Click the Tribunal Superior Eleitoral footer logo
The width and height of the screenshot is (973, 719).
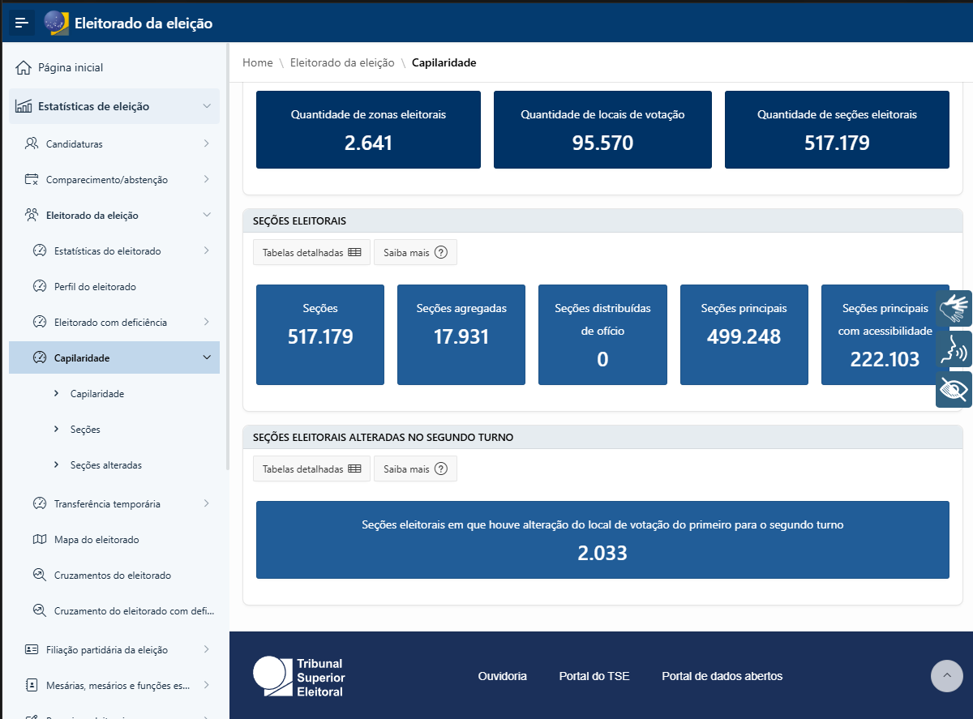click(299, 676)
